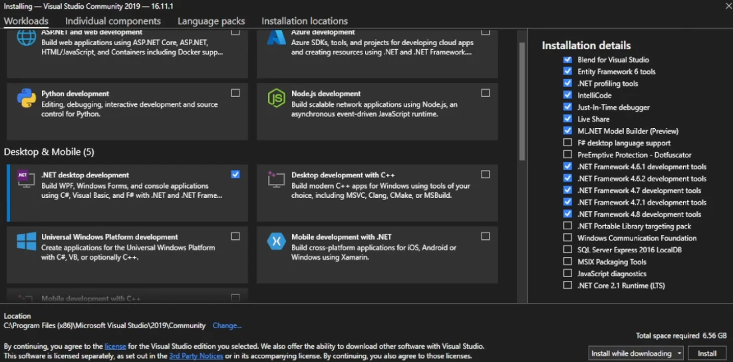Screen dimensions: 733x362
Task: Check JavaScript diagnostics component
Action: [x=567, y=273]
